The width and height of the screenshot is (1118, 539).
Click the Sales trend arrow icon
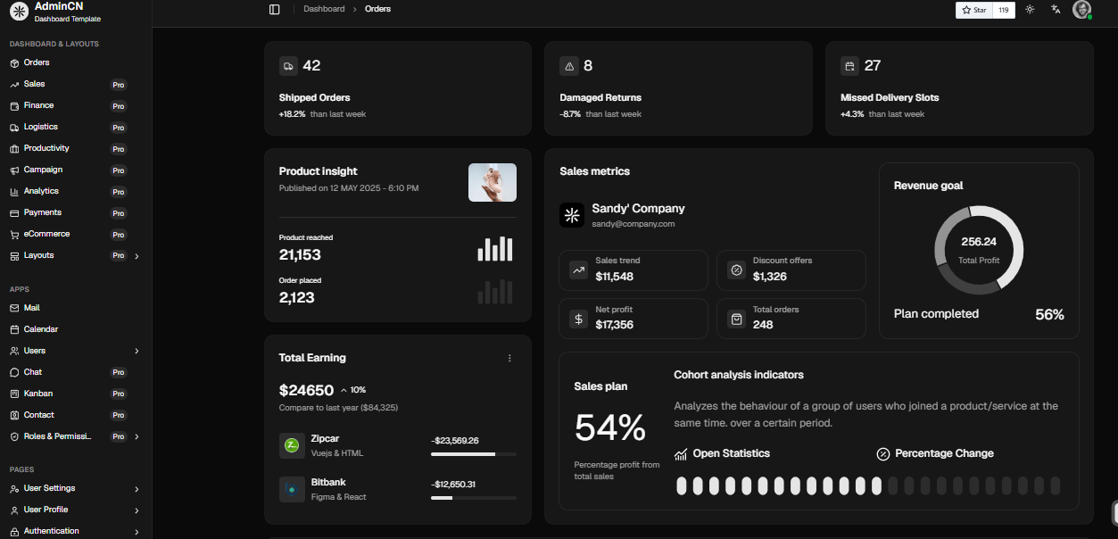[x=578, y=269]
